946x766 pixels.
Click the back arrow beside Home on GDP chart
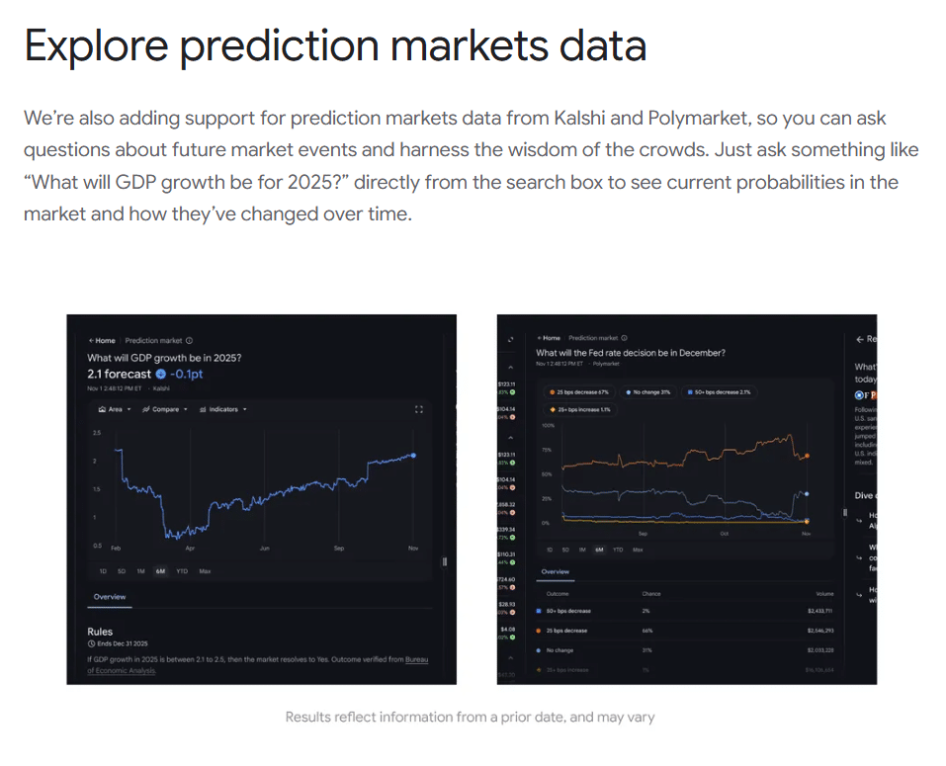(90, 339)
